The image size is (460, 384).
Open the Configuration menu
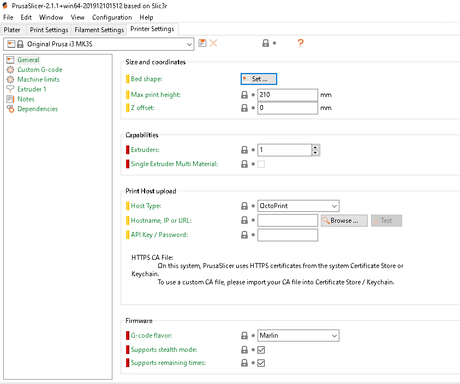pos(112,17)
